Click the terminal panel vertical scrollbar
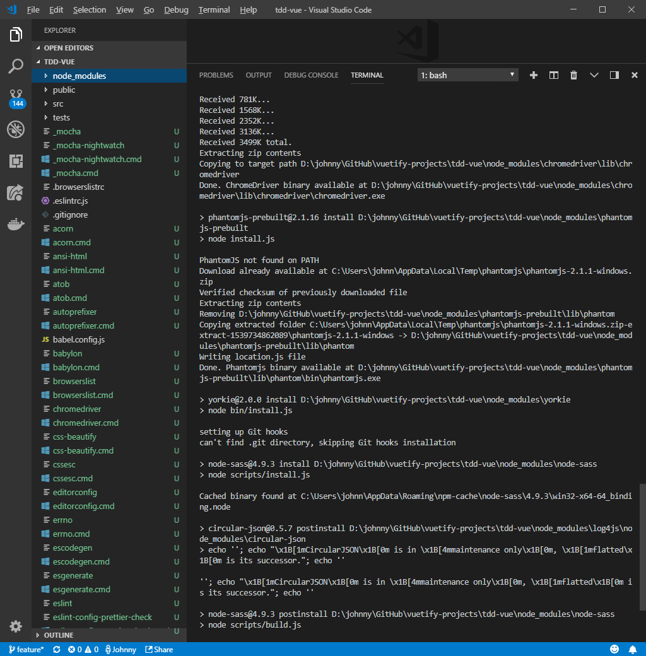646x656 pixels. [642, 548]
